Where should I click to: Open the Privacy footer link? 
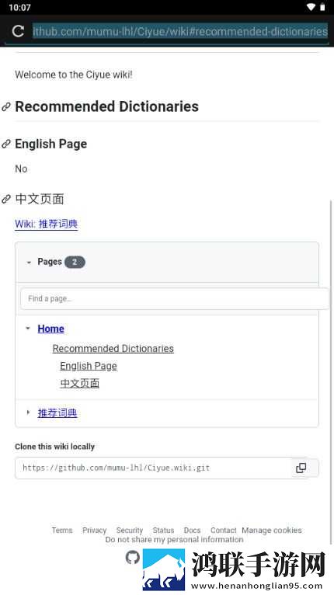(95, 530)
